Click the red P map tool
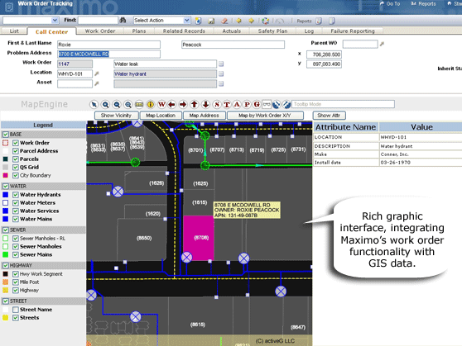The width and height of the screenshot is (462, 346). pos(247,104)
